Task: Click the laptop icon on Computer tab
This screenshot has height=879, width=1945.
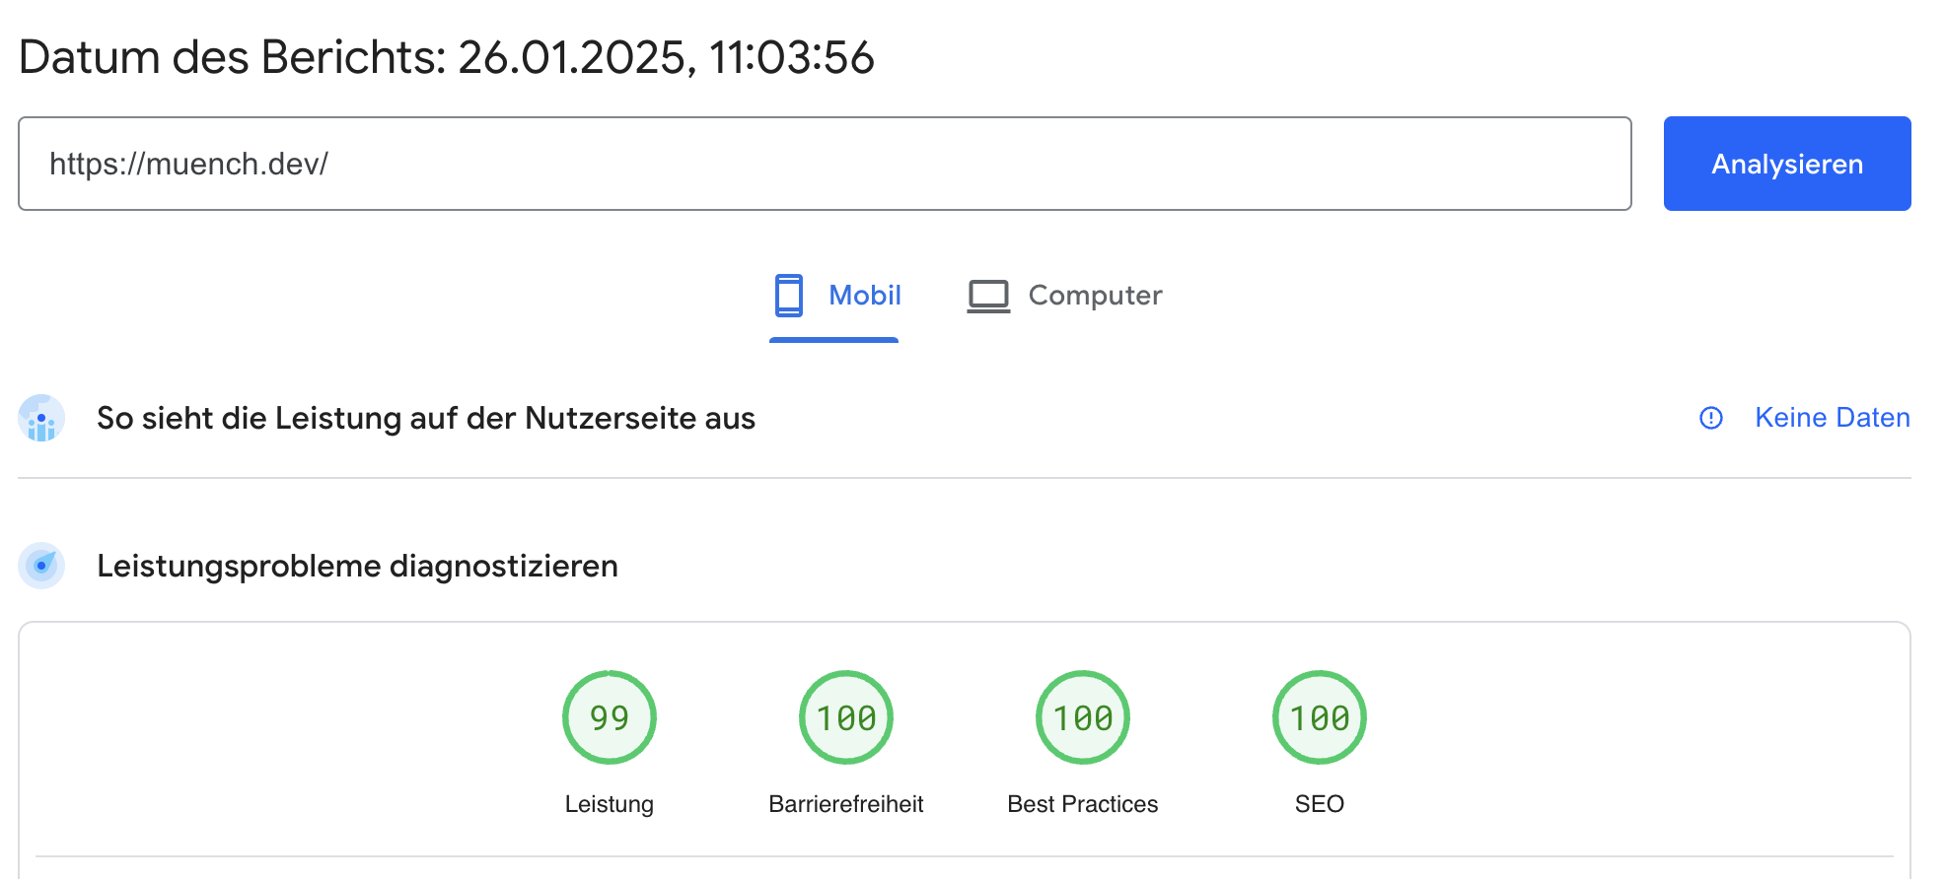Action: coord(988,297)
